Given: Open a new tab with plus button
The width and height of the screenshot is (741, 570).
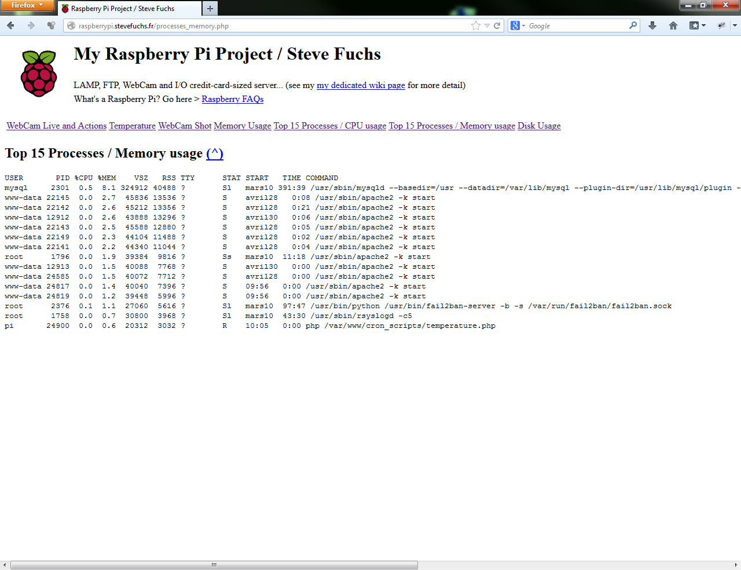Looking at the screenshot, I should point(210,8).
